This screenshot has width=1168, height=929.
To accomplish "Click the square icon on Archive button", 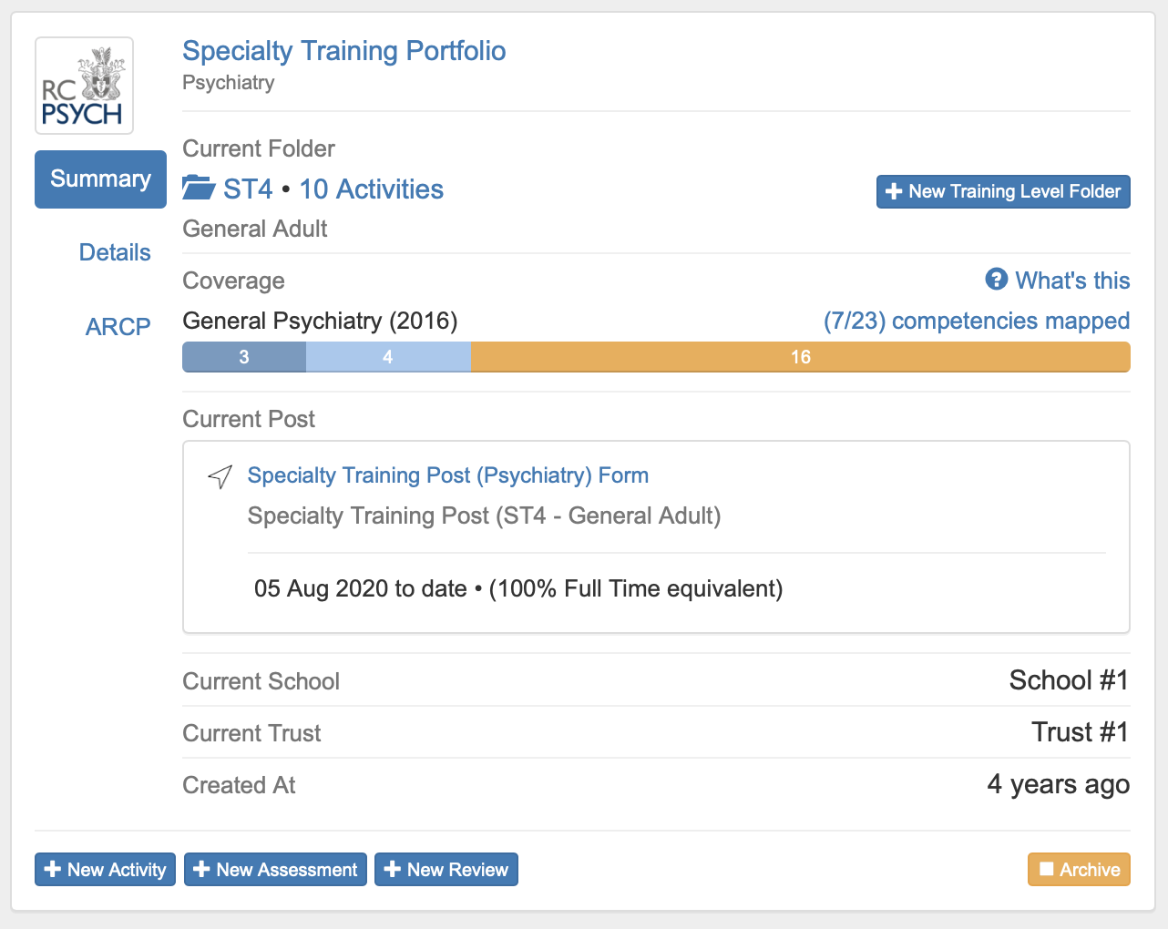I will (x=1046, y=870).
